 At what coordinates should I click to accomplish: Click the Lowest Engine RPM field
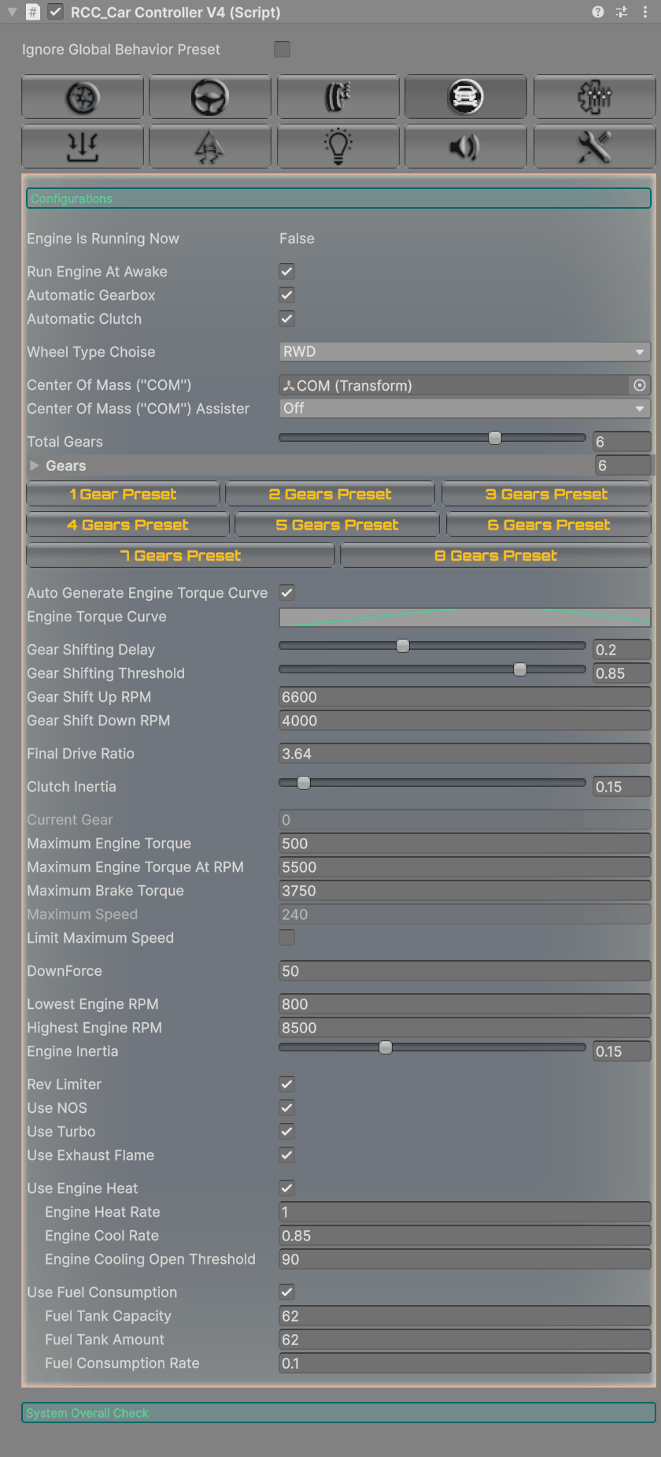(x=465, y=1004)
